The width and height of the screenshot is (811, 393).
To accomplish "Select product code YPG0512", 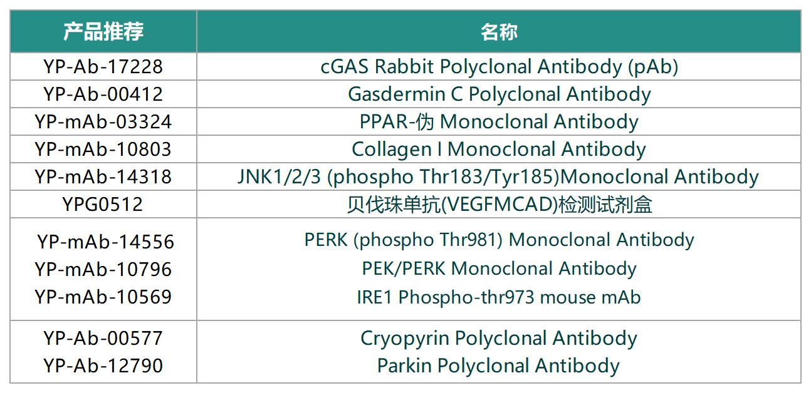I will [x=103, y=204].
